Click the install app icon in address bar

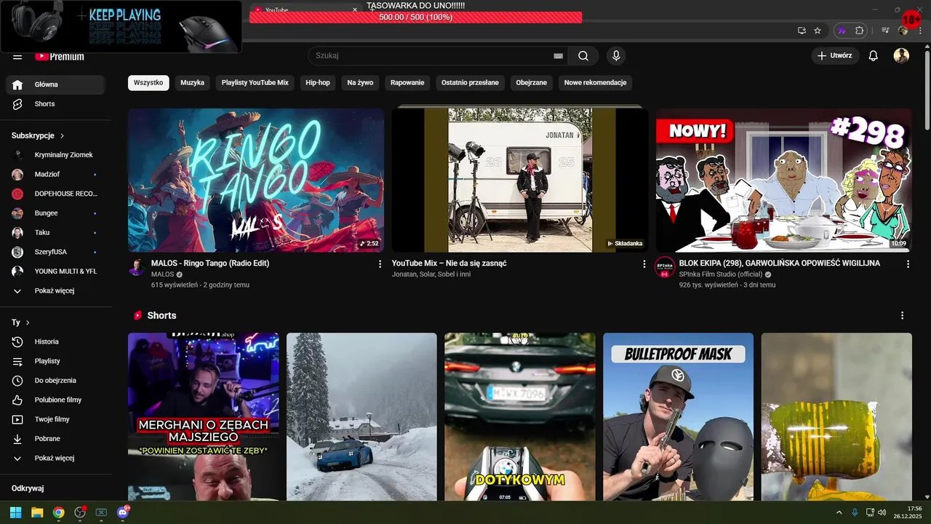click(802, 31)
